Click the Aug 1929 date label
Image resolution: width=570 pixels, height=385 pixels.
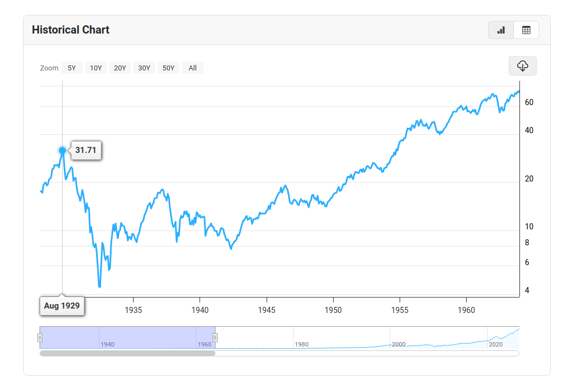point(62,306)
